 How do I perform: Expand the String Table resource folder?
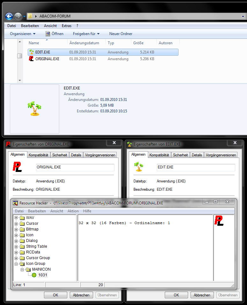coord(16,247)
